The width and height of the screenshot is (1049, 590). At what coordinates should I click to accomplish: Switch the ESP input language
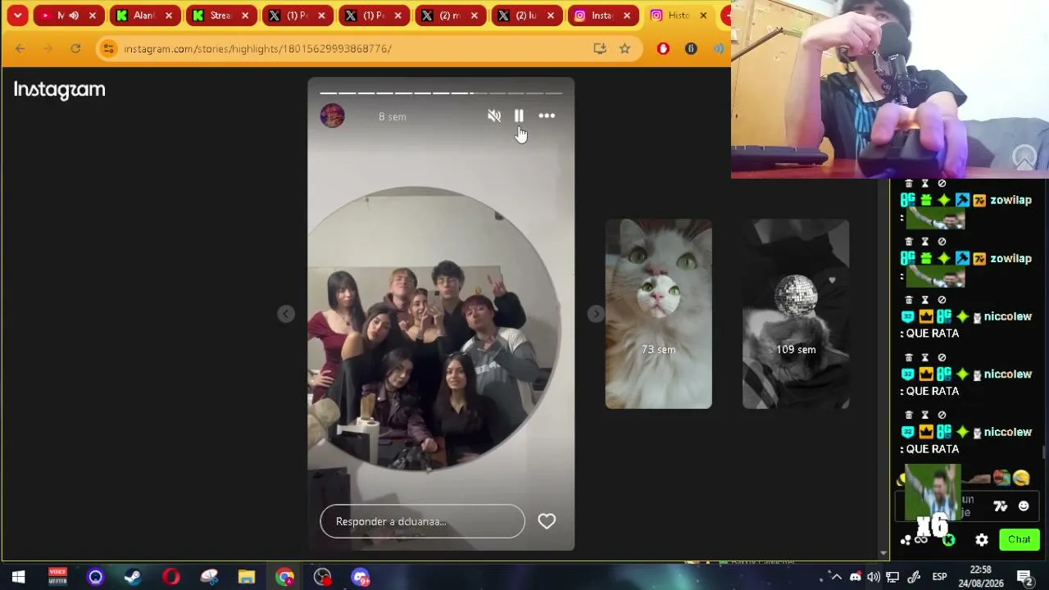(939, 577)
